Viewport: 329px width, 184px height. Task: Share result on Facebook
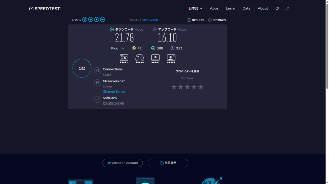[96, 20]
